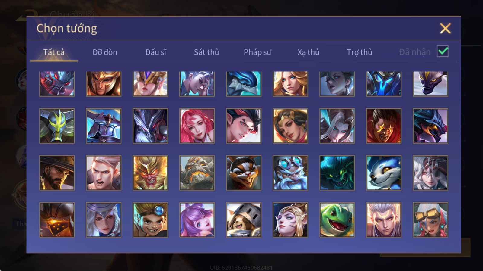Switch to the Đấu sĩ tab
The width and height of the screenshot is (483, 271).
click(155, 52)
